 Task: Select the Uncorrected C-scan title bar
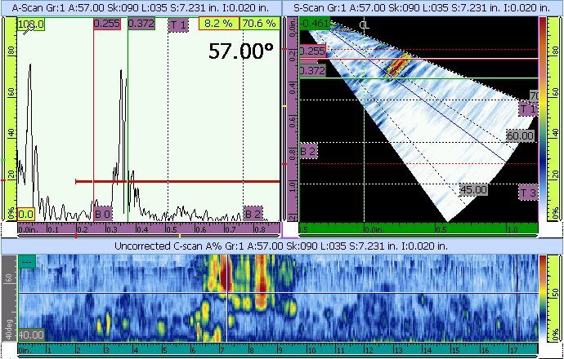[281, 246]
